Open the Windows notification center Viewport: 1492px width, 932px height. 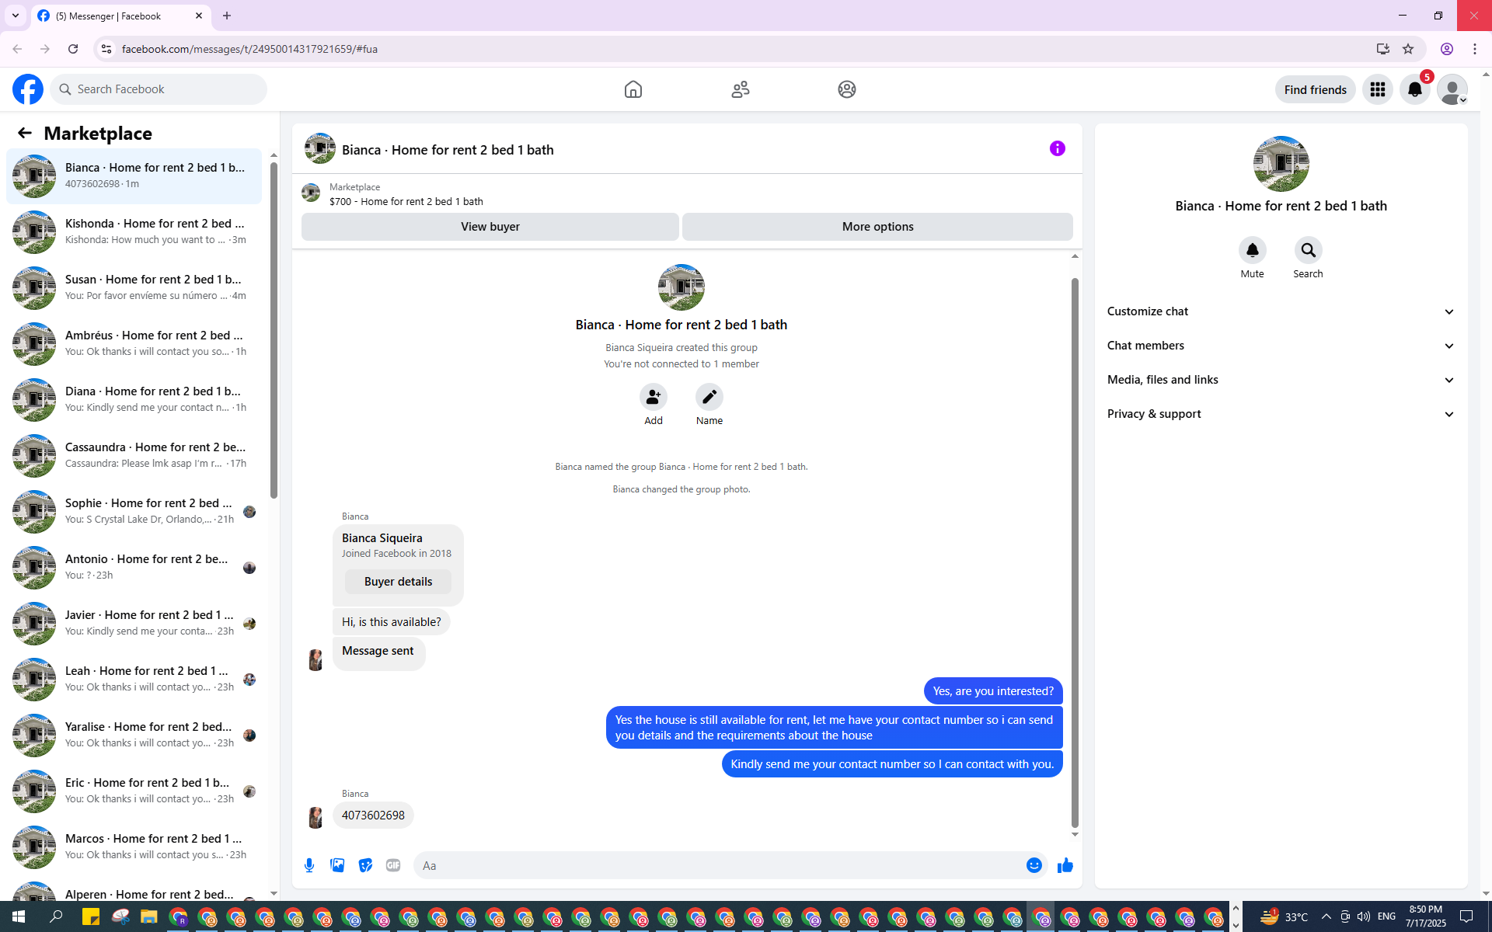point(1466,917)
